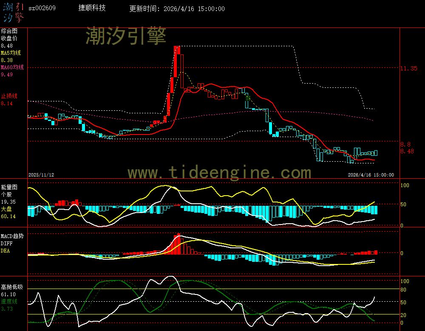Click the 11.35 price level on right axis

coord(409,68)
